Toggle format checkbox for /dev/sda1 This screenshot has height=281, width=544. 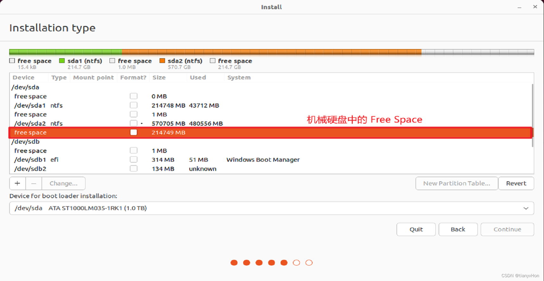point(134,105)
